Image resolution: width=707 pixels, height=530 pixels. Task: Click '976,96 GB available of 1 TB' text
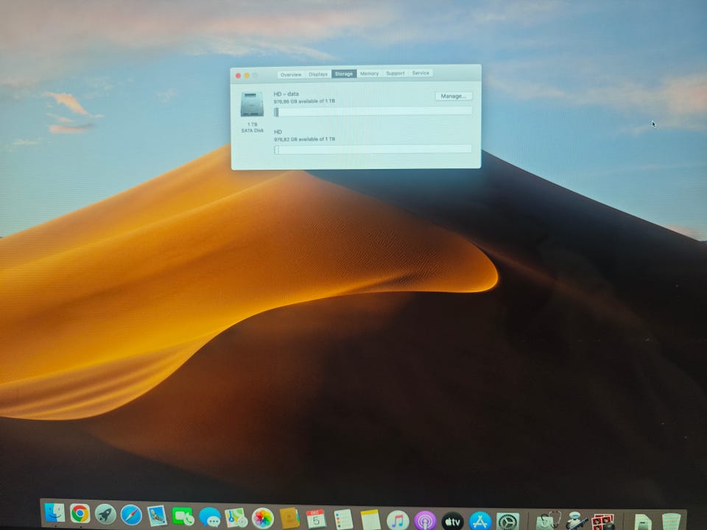pyautogui.click(x=304, y=101)
